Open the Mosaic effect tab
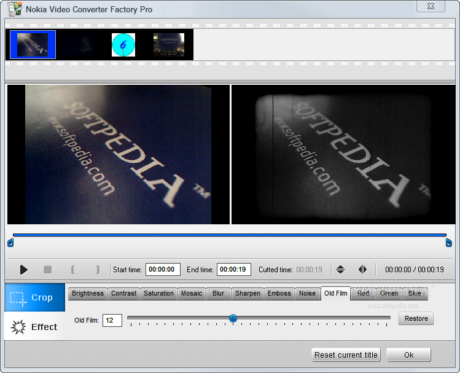 [192, 294]
